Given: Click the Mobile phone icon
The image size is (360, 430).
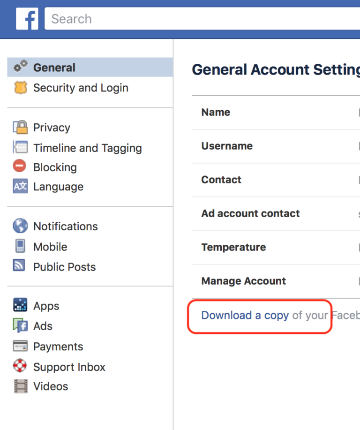Looking at the screenshot, I should [x=20, y=246].
